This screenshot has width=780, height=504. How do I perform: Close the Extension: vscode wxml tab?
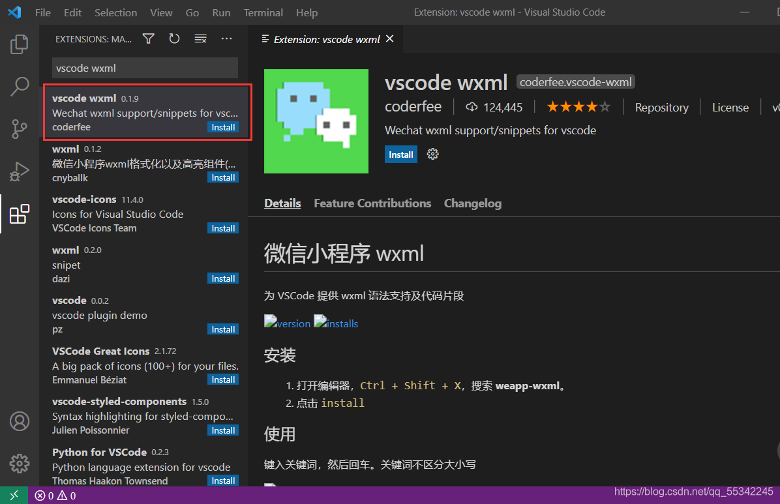[390, 39]
